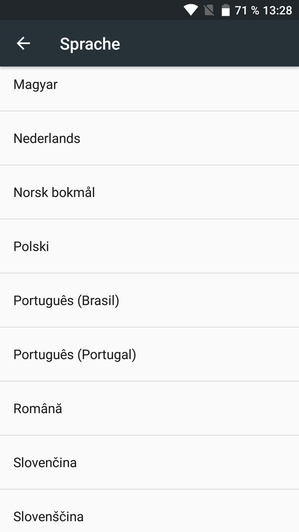This screenshot has width=299, height=532.
Task: Tap divider line between Magyar and Nederlands
Action: click(x=149, y=111)
